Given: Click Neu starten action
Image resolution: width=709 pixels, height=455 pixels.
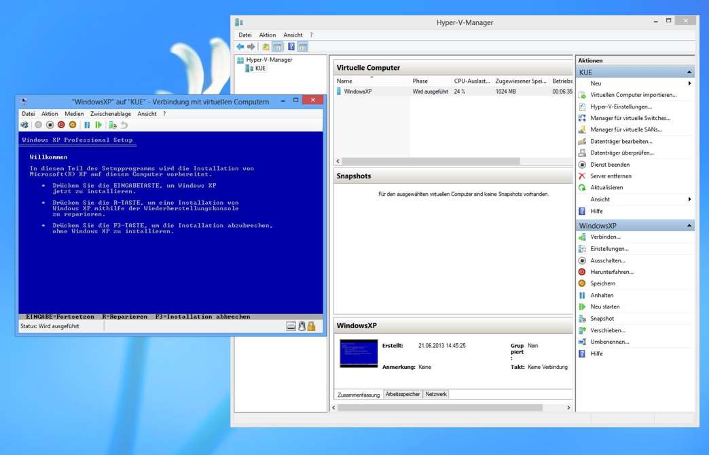Looking at the screenshot, I should 604,306.
